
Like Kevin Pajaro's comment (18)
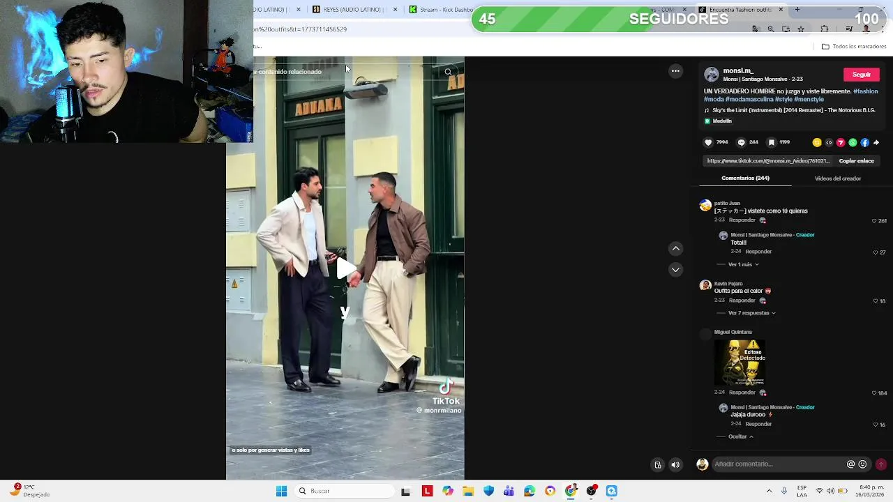click(879, 301)
